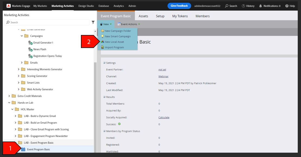The image size is (301, 157).
Task: Collapse the Settings section toggle
Action: (x=104, y=63)
